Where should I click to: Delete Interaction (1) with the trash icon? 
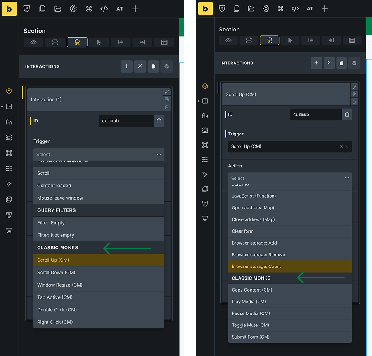click(167, 107)
